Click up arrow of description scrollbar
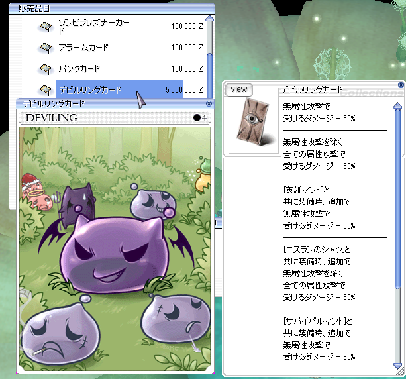The height and width of the screenshot is (379, 406). point(397,106)
